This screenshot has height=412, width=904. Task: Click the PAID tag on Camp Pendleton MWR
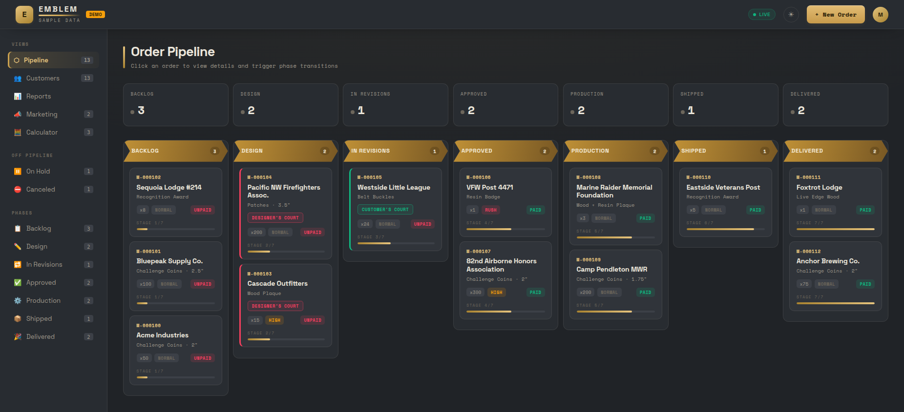coord(645,293)
